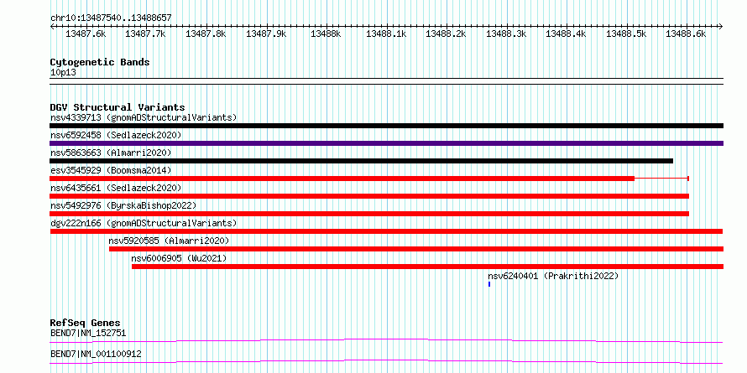Click the 13488.6k ruler tick label
The image size is (747, 373).
tap(686, 34)
